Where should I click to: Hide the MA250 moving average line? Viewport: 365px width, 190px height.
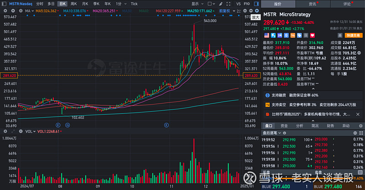201,11
